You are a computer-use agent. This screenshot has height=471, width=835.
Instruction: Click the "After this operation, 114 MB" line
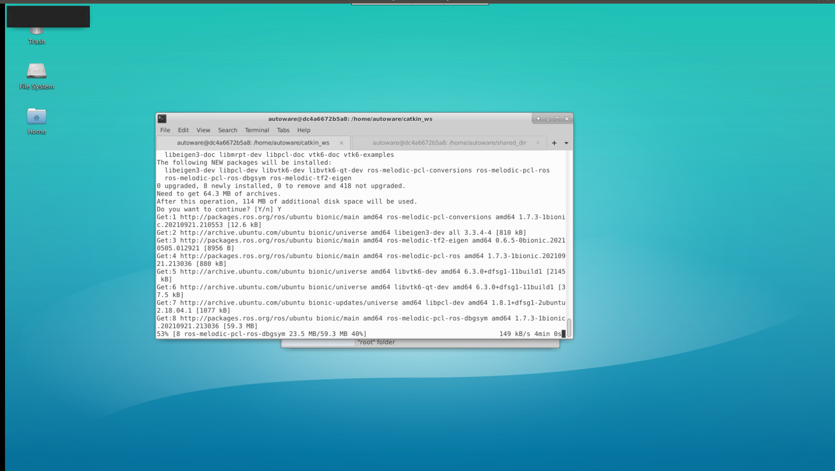287,202
